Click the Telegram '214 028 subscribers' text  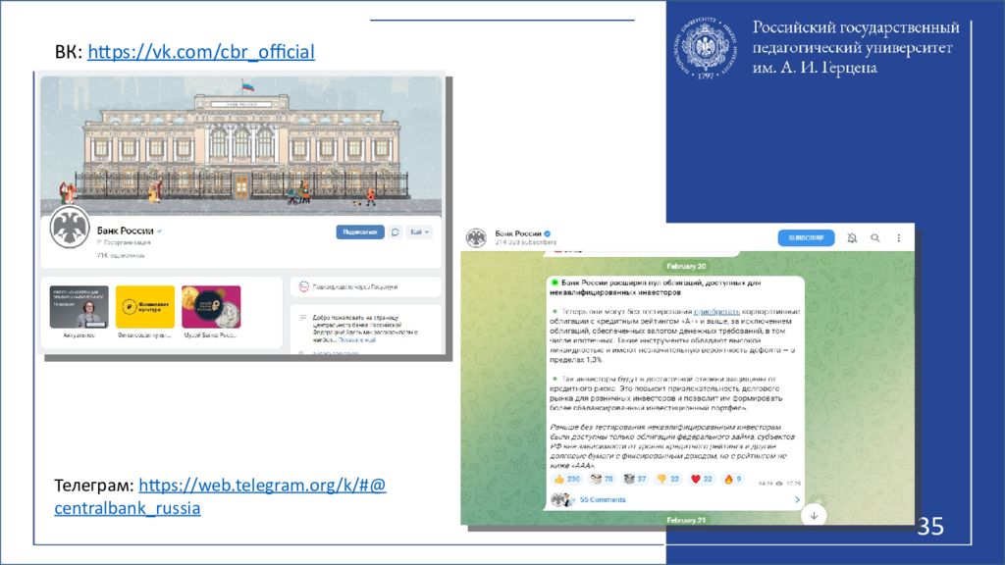tap(526, 243)
